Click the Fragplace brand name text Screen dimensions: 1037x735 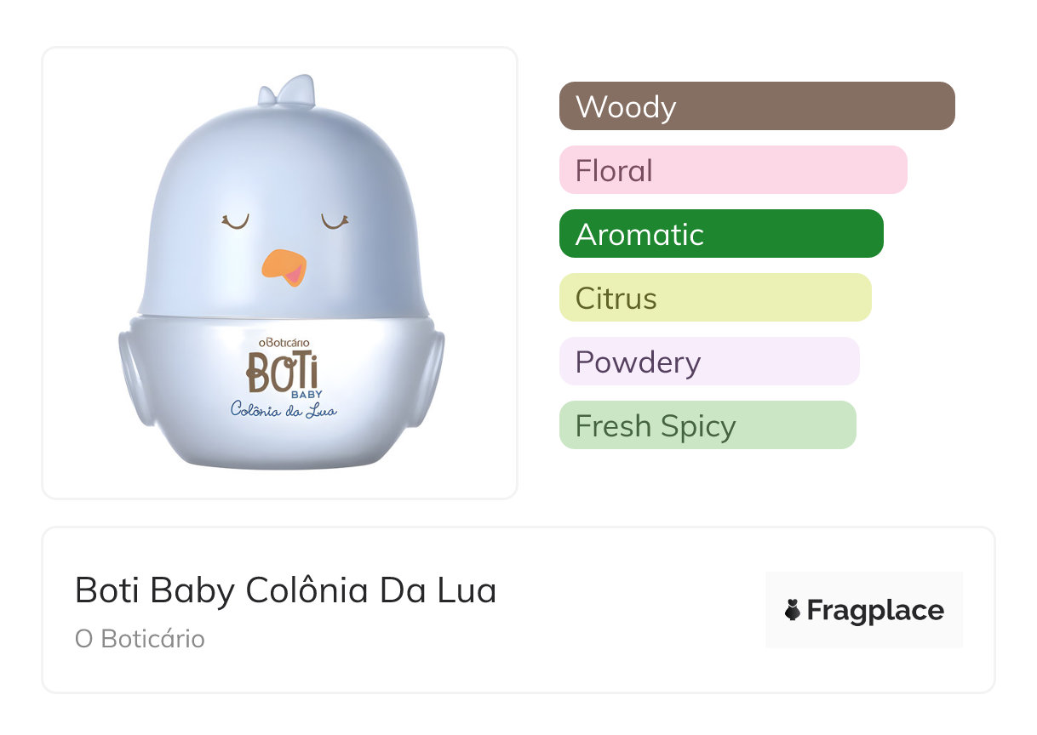click(x=875, y=610)
